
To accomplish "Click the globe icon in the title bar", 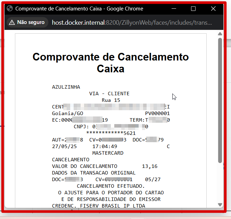I will point(10,9).
